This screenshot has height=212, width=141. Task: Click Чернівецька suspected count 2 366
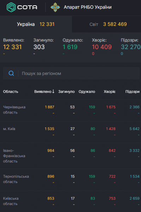(134, 107)
